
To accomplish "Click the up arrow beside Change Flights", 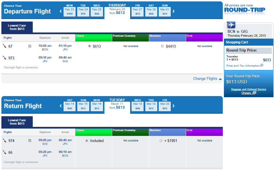I will click(220, 79).
